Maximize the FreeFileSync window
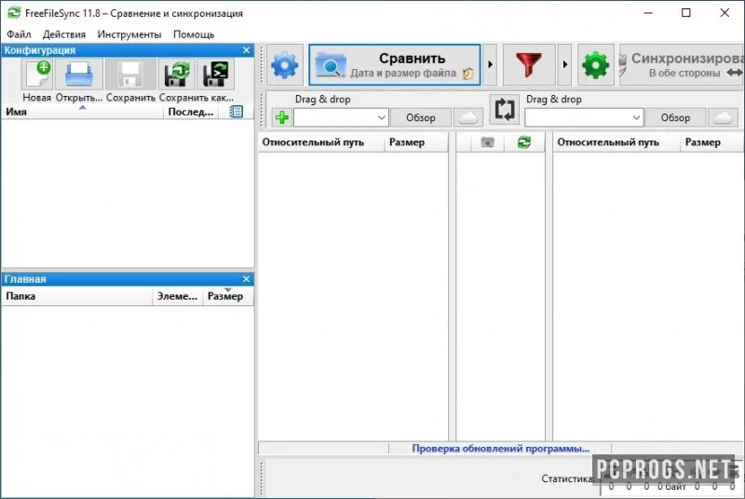Screen dimensions: 745x499 coord(686,13)
